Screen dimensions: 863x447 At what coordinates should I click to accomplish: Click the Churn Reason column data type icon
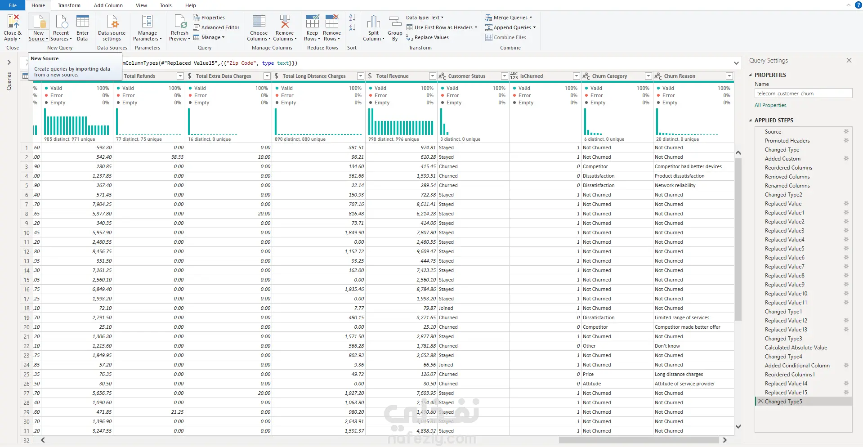(658, 76)
